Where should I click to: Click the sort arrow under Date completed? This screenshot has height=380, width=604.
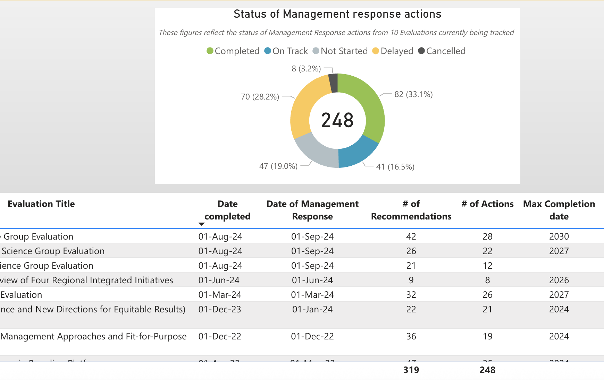(201, 224)
